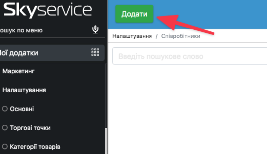Select the circle icon next to Основні
Viewport: 267px width, 154px height.
[5, 109]
